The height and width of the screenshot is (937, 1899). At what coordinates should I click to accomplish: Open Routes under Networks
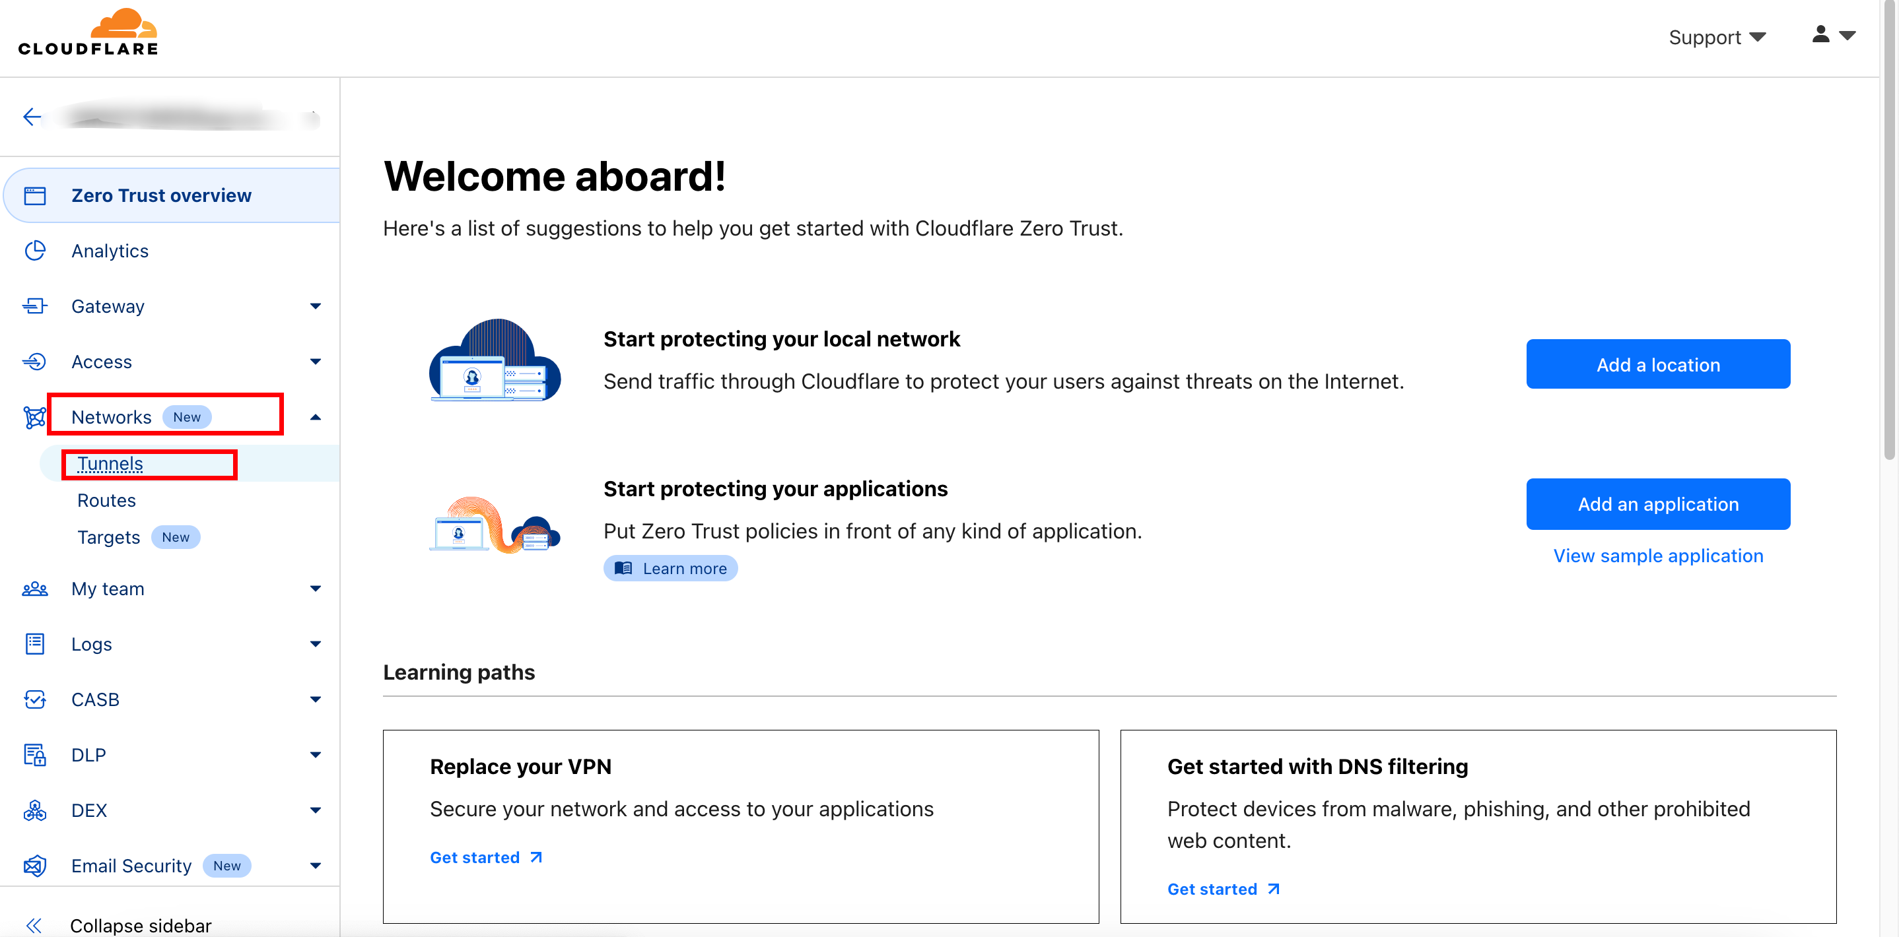107,501
